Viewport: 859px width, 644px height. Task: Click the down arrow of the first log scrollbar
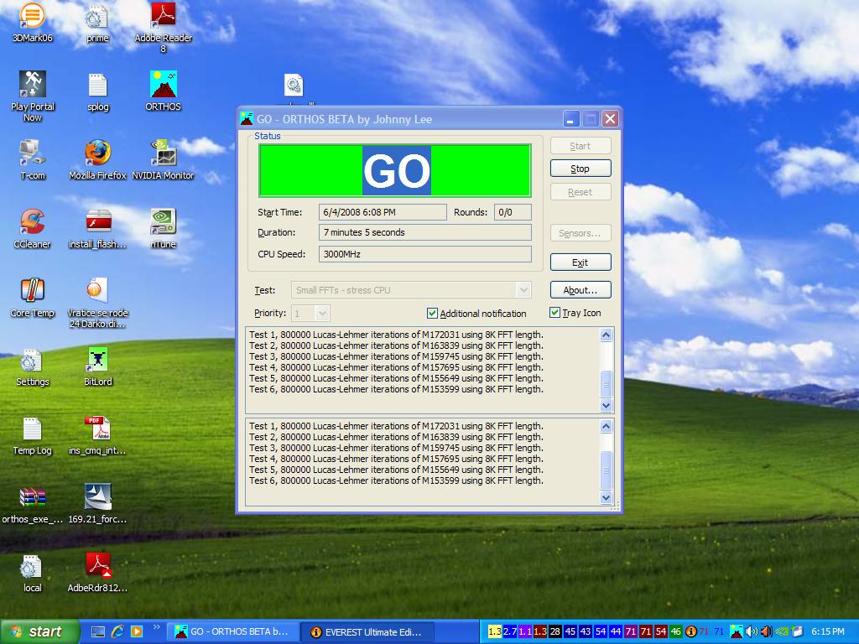pyautogui.click(x=606, y=405)
